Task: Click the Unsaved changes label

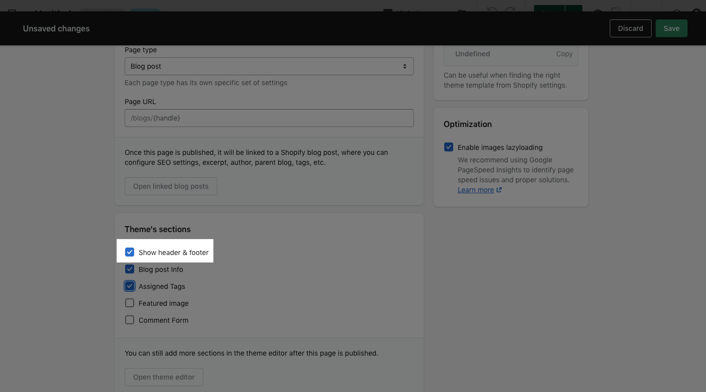Action: tap(56, 28)
